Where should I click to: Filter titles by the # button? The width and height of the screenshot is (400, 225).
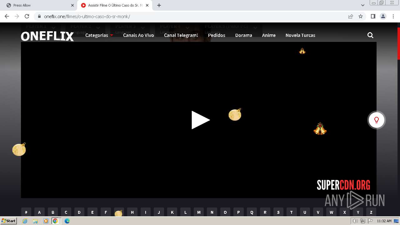click(x=26, y=212)
